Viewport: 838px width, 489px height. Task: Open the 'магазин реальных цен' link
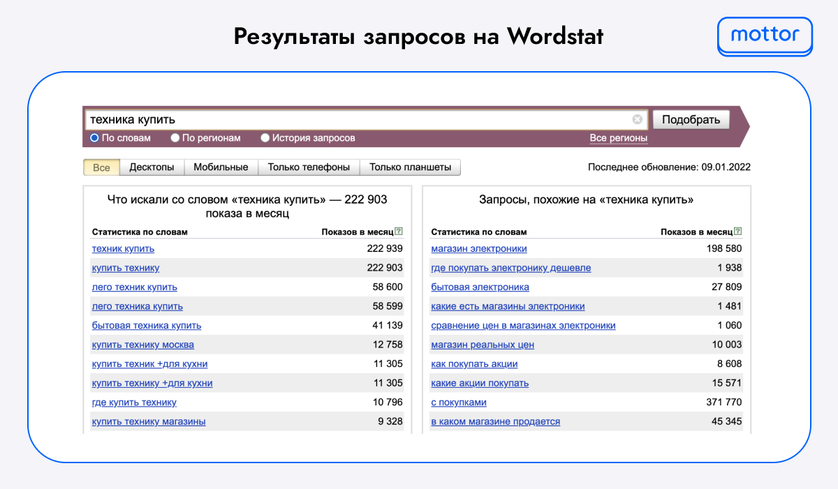pyautogui.click(x=483, y=345)
